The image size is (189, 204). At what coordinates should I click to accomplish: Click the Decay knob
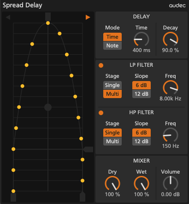click(x=171, y=40)
